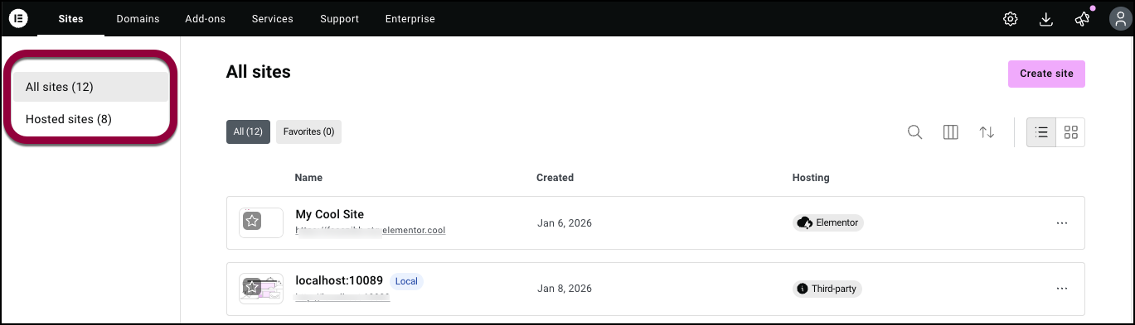Switch to list view

tap(1041, 132)
